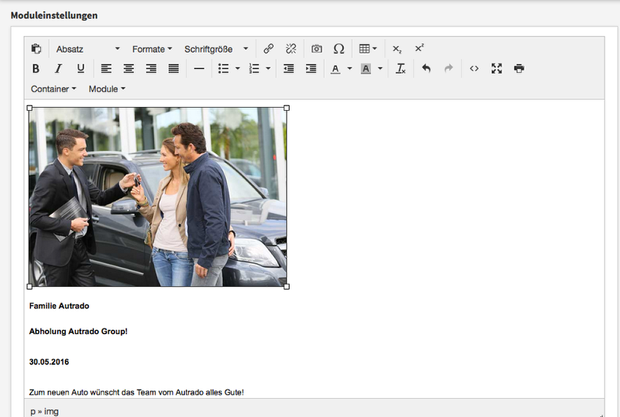Toggle italic formatting

tap(58, 69)
